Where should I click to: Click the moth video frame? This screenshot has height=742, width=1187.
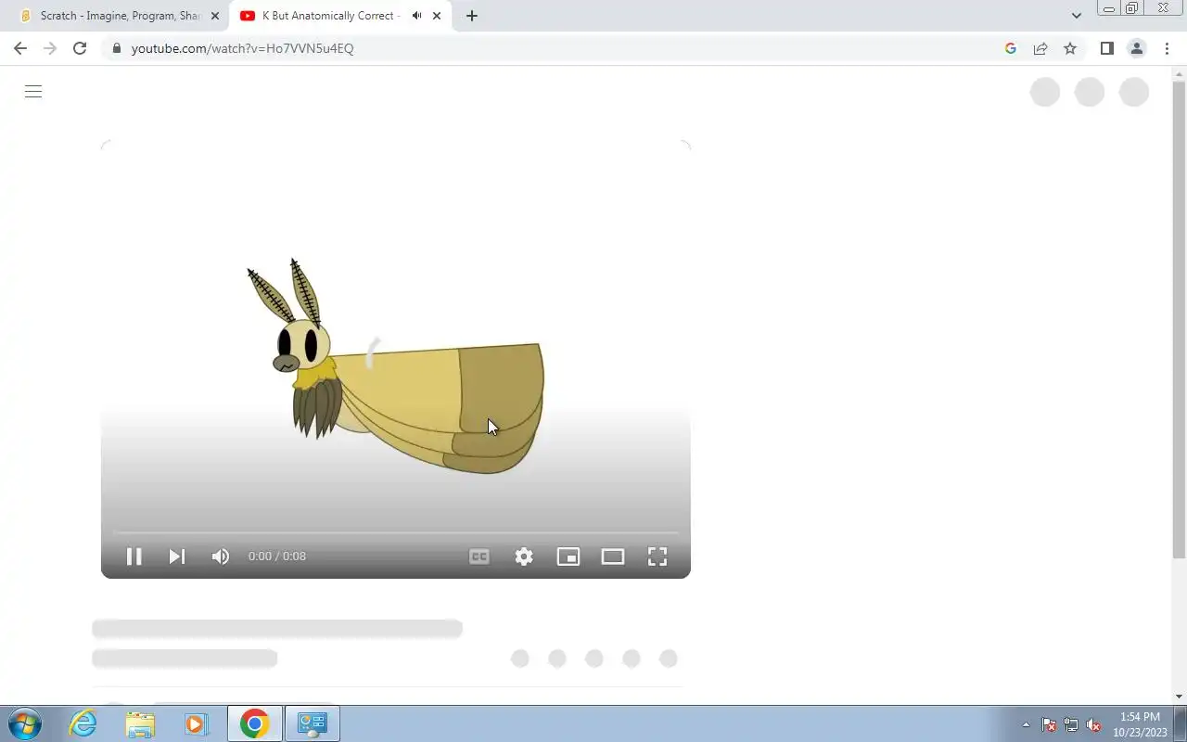396,360
